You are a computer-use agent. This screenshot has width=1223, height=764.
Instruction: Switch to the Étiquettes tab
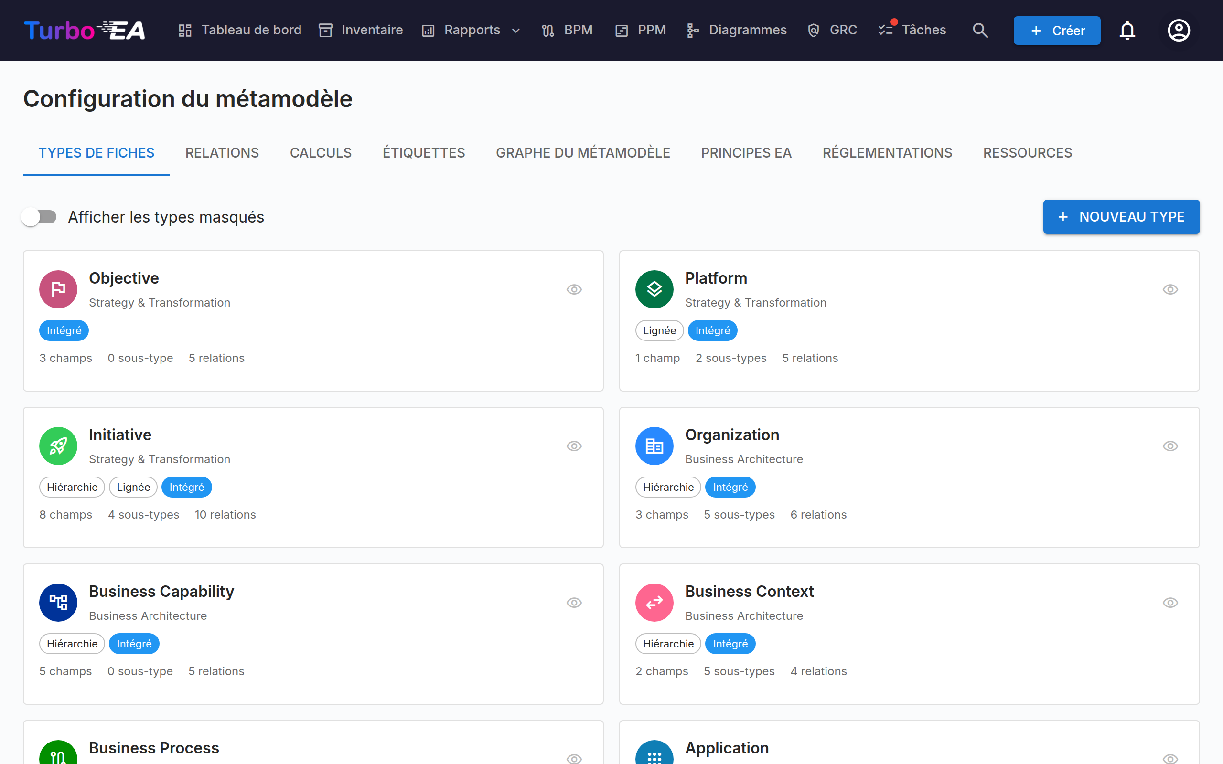(423, 153)
